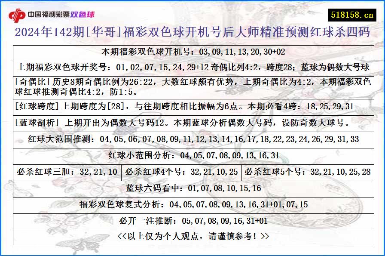The width and height of the screenshot is (385, 256).
Task: Select the 上期福彩双色球开奖号 row
Action: (x=192, y=67)
